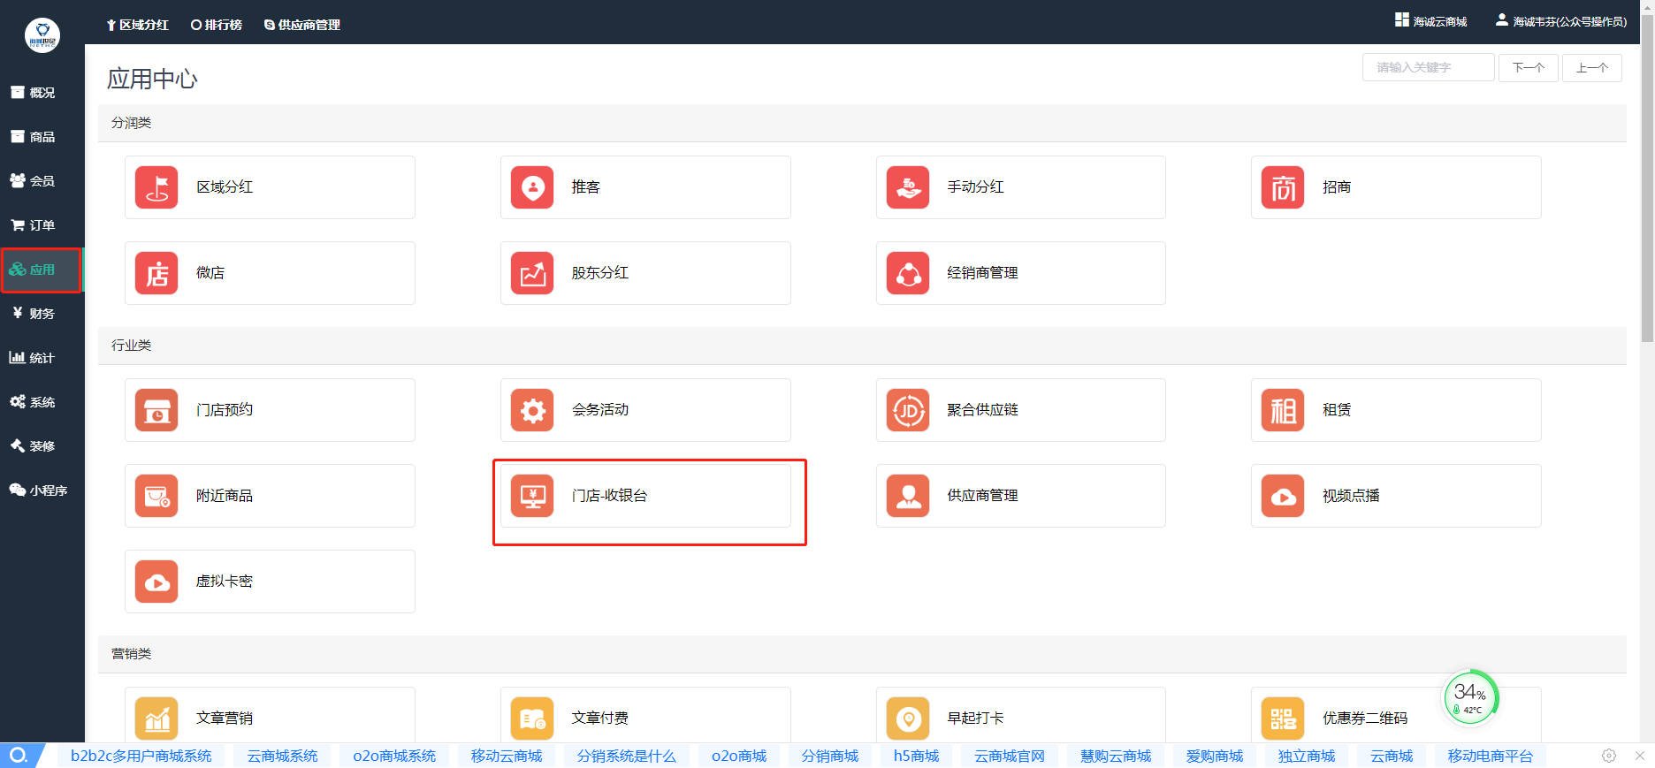Open the 虚拟卡密 app icon
This screenshot has height=768, width=1655.
click(156, 582)
